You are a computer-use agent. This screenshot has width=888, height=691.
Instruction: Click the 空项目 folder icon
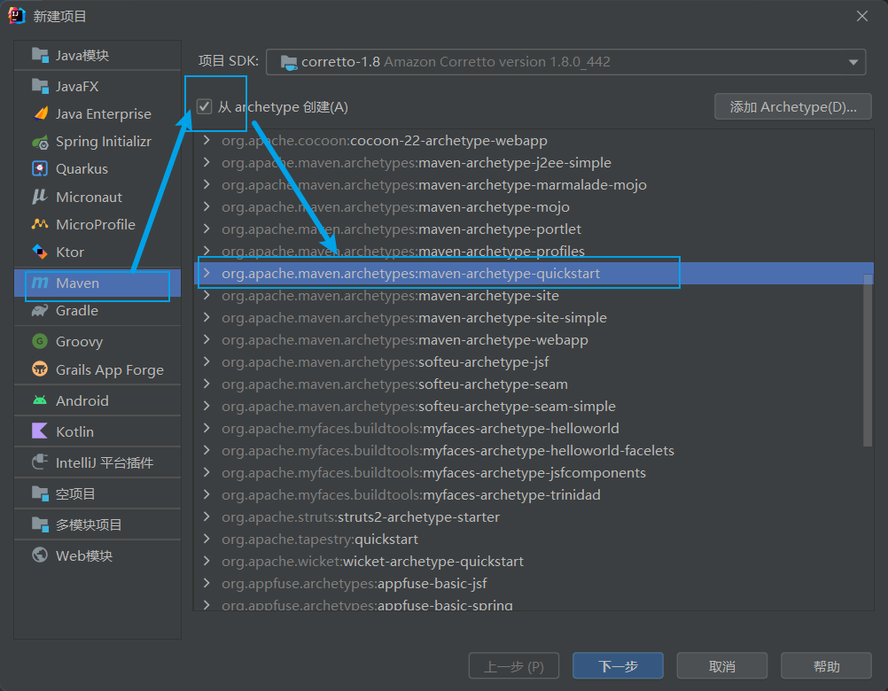click(x=40, y=493)
